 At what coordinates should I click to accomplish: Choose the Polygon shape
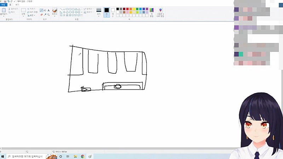(76, 9)
